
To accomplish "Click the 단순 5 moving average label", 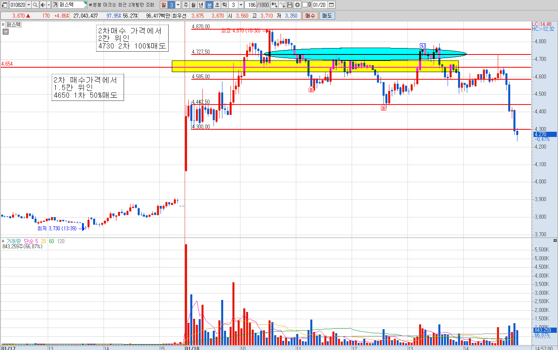I will tap(31, 241).
